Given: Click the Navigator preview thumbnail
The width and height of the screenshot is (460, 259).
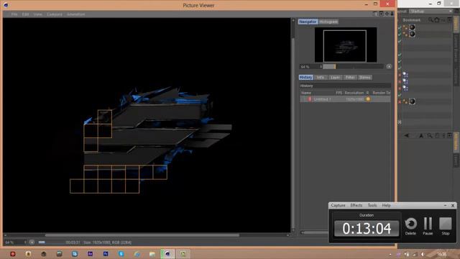Looking at the screenshot, I should coord(346,45).
